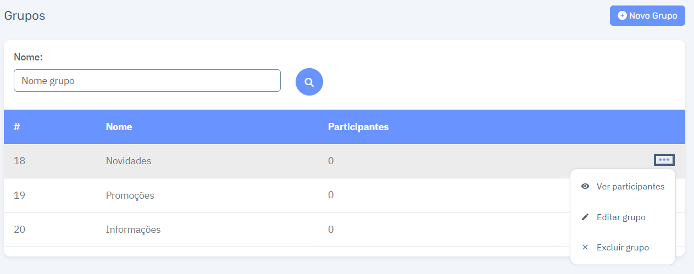Focus the Nome grupo input field
The height and width of the screenshot is (274, 694).
[147, 80]
